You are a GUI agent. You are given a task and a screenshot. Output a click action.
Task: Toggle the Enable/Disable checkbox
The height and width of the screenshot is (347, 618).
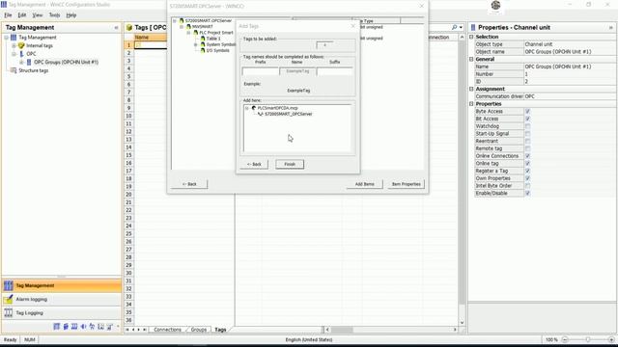point(527,194)
